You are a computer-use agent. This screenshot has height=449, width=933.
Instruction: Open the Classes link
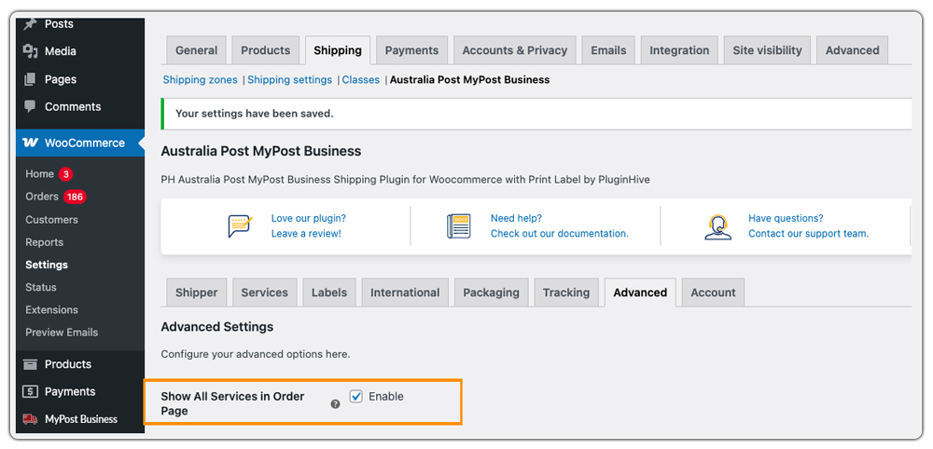[360, 79]
